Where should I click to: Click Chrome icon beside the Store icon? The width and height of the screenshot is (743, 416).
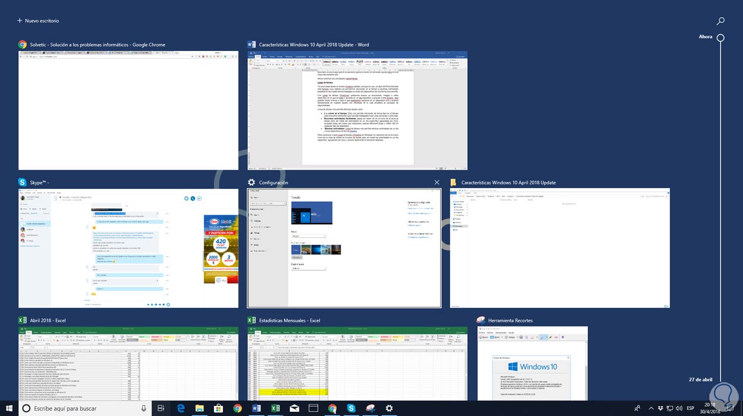[237, 408]
